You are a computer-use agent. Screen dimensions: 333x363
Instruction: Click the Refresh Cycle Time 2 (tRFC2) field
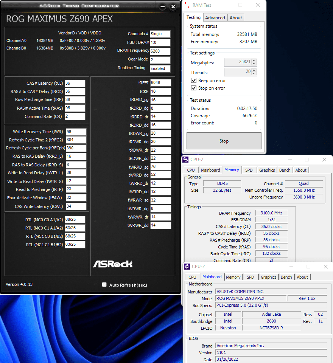[x=76, y=140]
